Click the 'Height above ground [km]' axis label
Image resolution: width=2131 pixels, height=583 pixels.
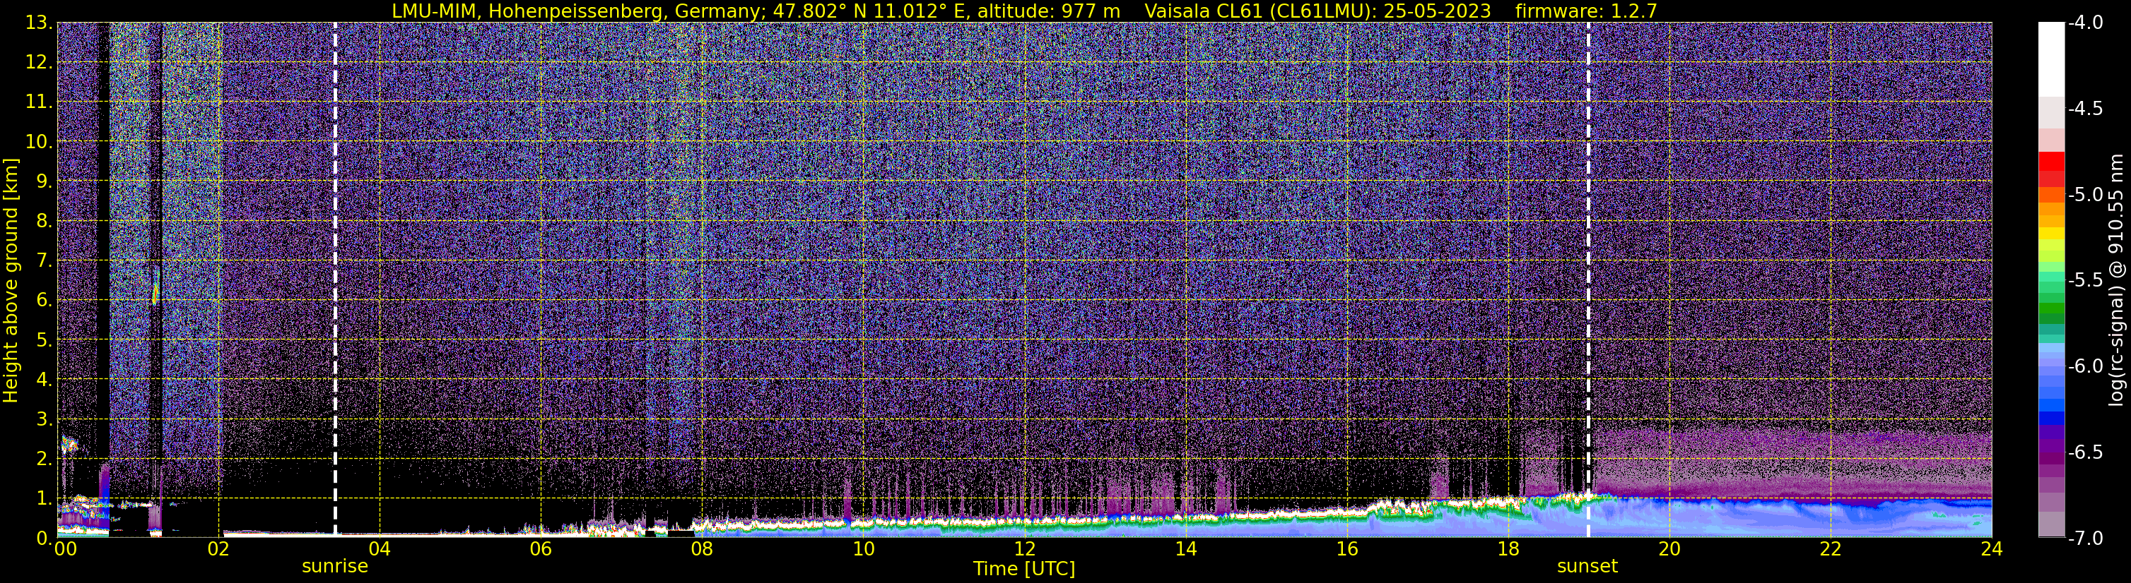pyautogui.click(x=11, y=281)
